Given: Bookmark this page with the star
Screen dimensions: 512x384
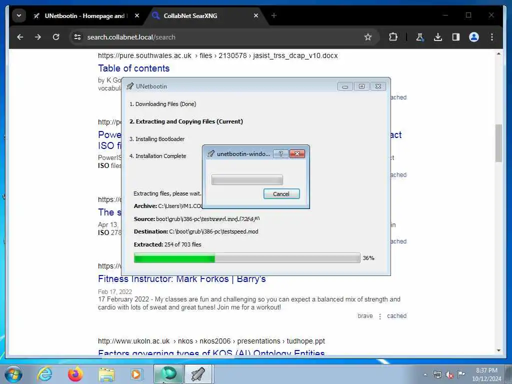Looking at the screenshot, I should pos(368,37).
